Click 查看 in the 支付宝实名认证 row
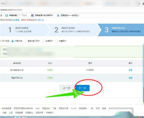This screenshot has width=144, height=118. pyautogui.click(x=130, y=70)
